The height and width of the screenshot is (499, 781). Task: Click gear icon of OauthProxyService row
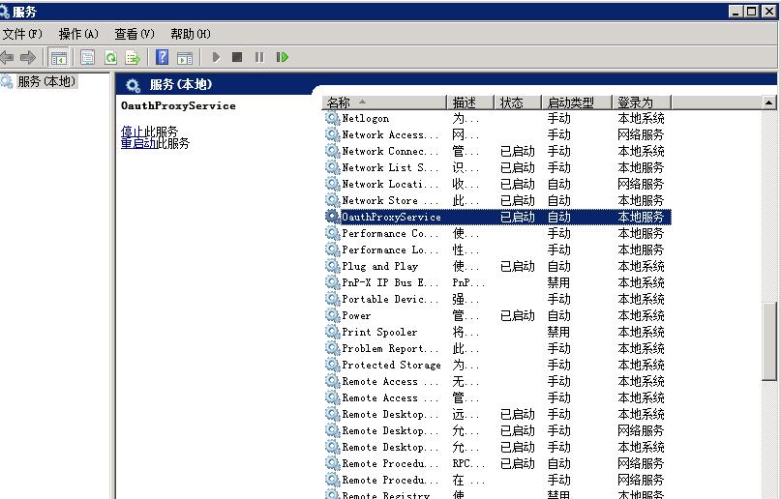click(x=332, y=217)
